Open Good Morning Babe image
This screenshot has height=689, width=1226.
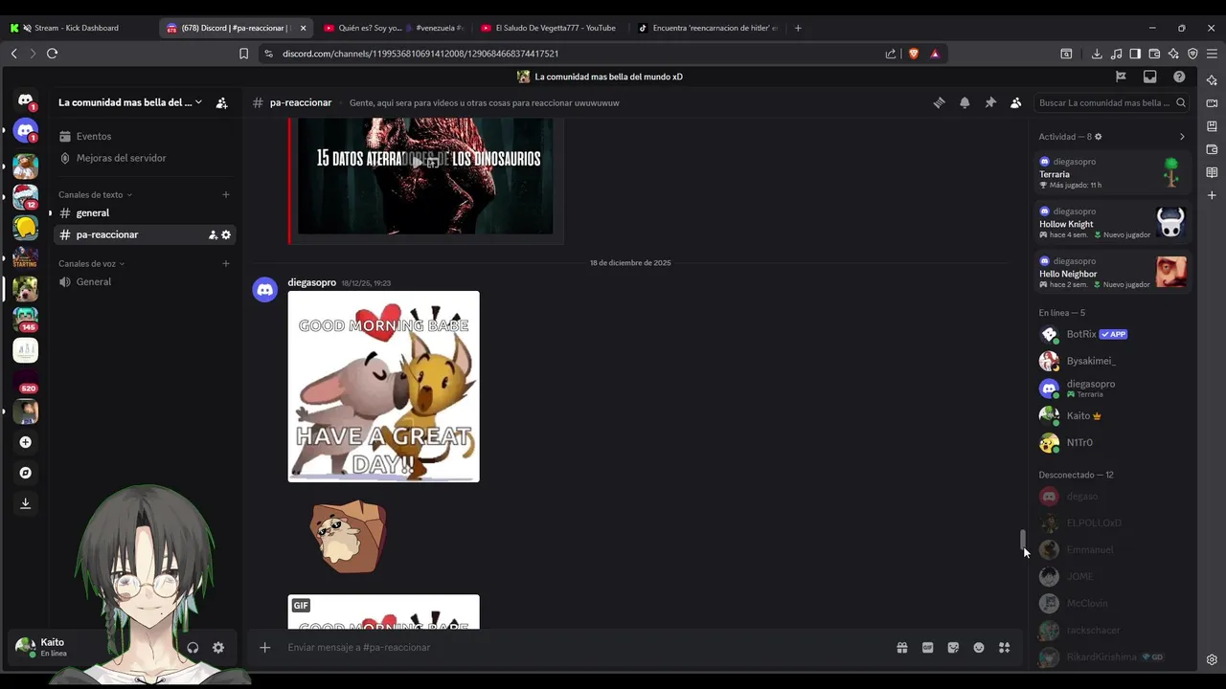383,387
